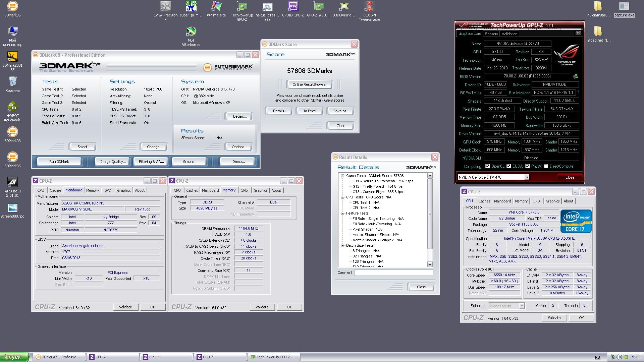Open the About tab in Mainboard CPU-Z window
Image resolution: width=644 pixels, height=362 pixels.
pyautogui.click(x=140, y=190)
